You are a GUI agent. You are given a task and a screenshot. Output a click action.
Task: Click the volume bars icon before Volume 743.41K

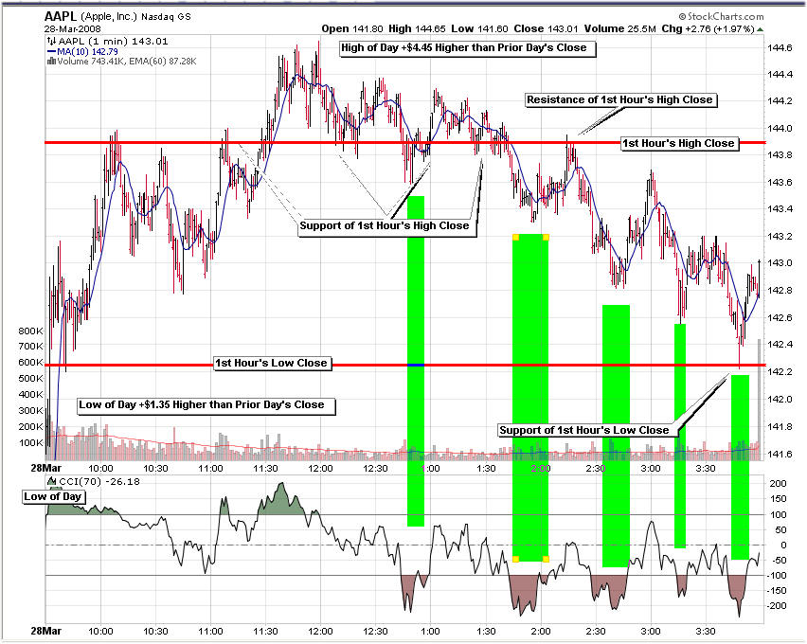51,62
